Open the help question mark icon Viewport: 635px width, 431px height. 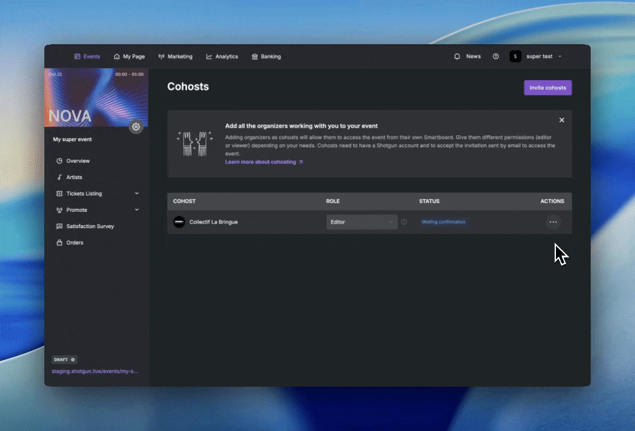[495, 57]
